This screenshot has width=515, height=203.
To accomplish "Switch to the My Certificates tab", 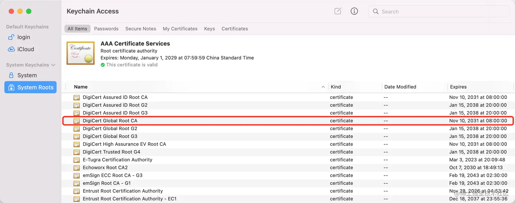I will coord(180,29).
